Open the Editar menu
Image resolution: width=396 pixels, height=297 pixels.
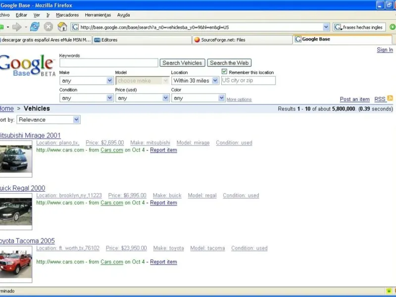click(x=21, y=15)
